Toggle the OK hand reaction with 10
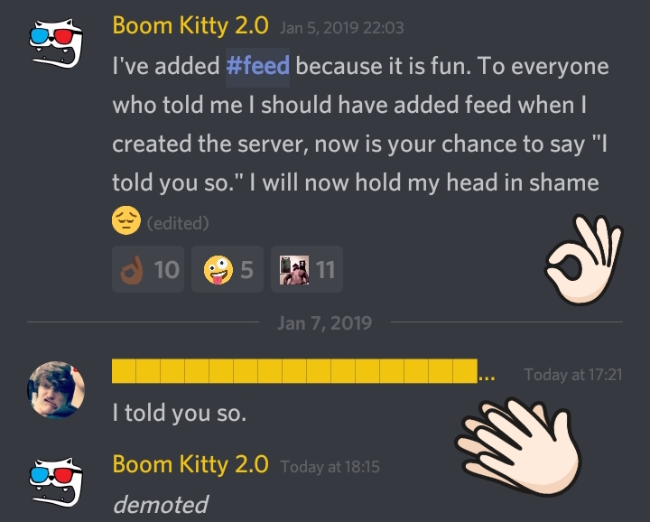Viewport: 650px width, 522px height. 149,269
